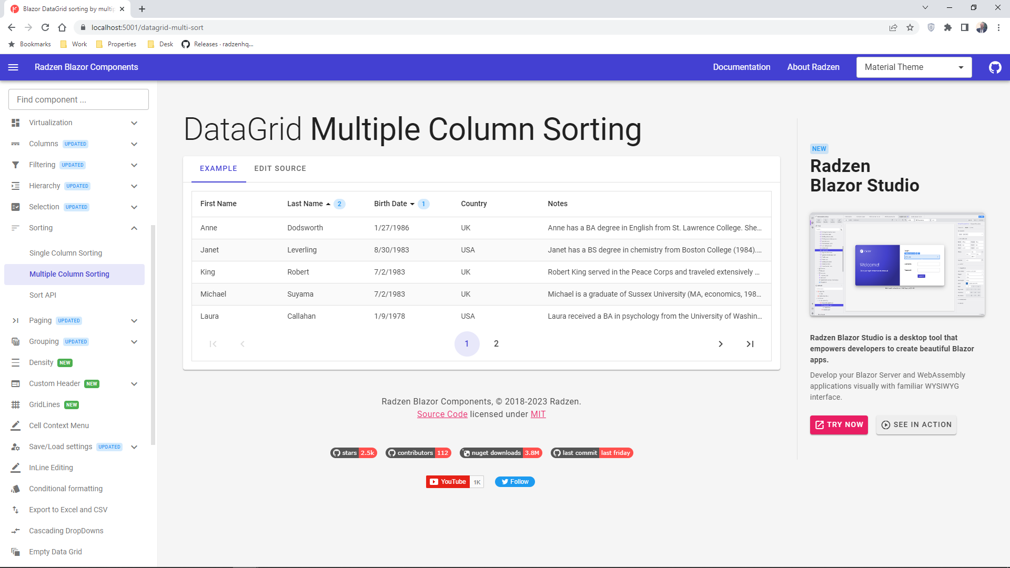Click the GridLines icon in sidebar
This screenshot has height=568, width=1010.
coord(15,404)
